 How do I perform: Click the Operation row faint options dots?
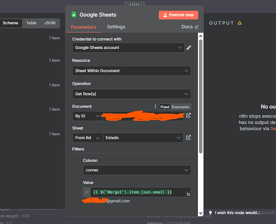189,83
